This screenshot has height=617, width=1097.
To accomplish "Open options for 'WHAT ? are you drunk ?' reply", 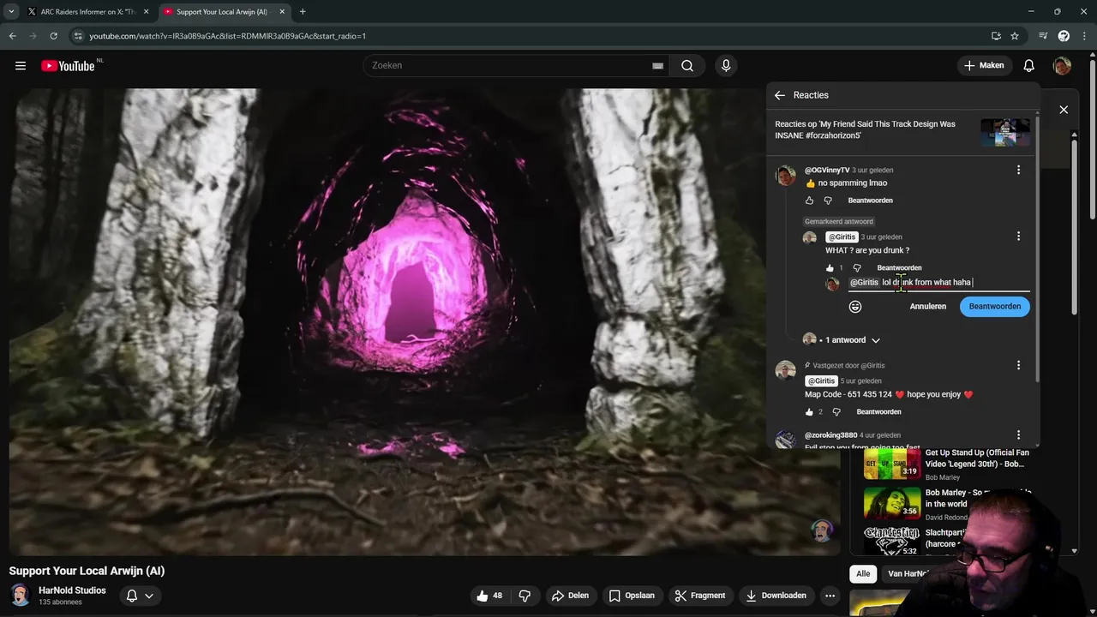I will click(1018, 237).
